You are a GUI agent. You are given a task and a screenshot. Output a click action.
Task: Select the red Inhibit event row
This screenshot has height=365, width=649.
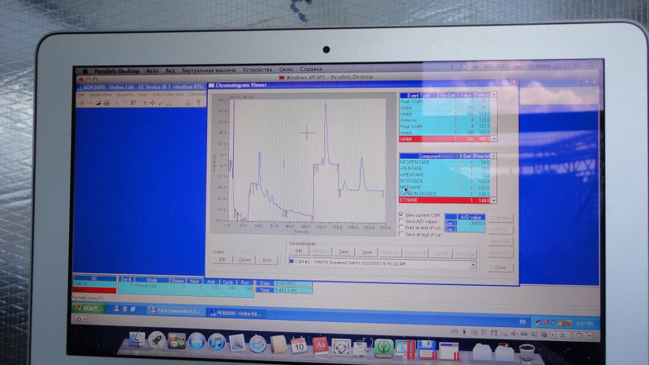click(444, 139)
